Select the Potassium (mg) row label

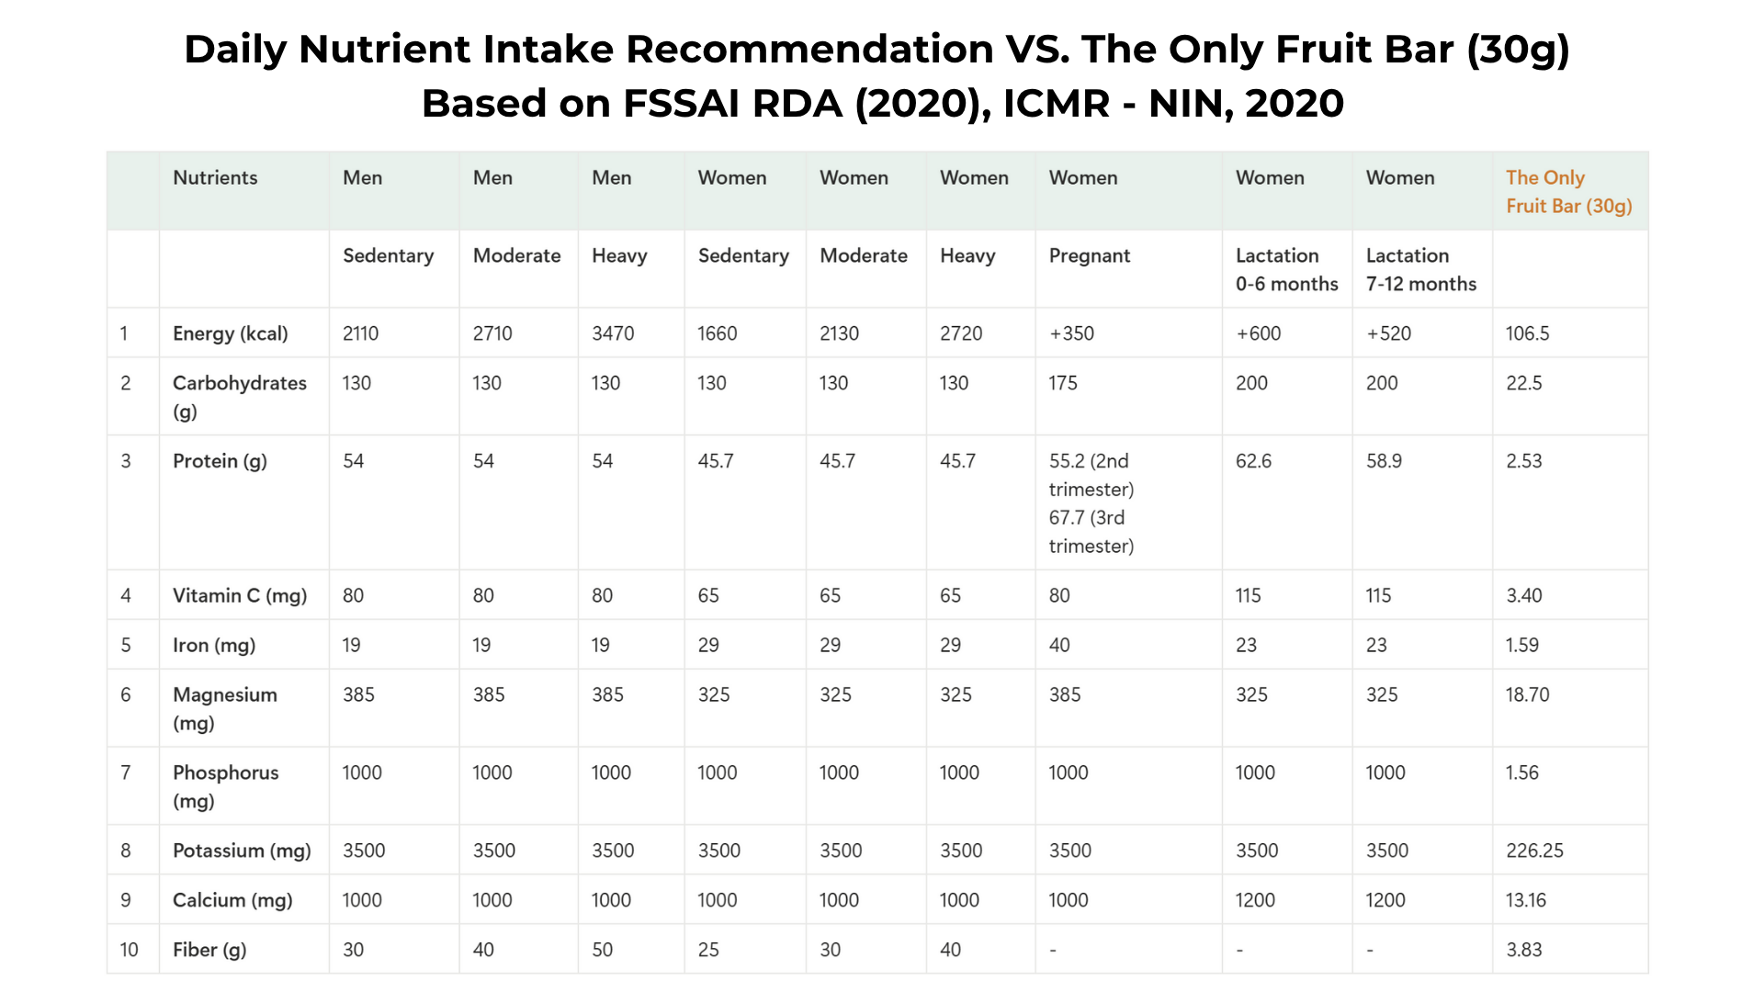pyautogui.click(x=242, y=851)
